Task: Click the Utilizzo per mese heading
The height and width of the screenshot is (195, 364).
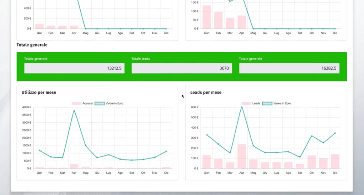Action: [39, 93]
